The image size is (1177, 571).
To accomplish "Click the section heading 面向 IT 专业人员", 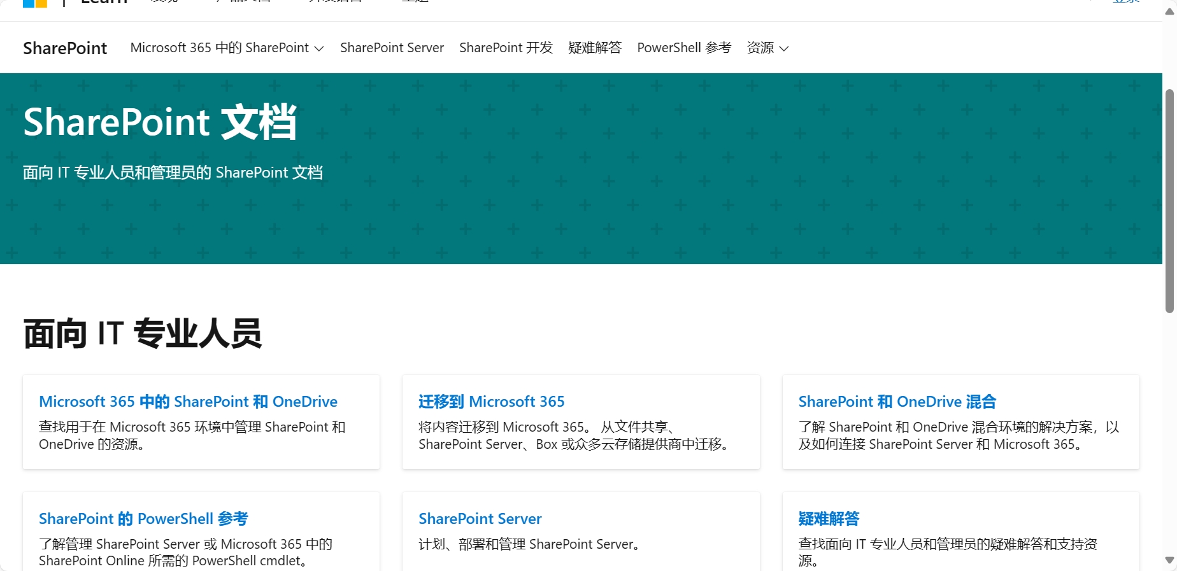I will tap(143, 333).
